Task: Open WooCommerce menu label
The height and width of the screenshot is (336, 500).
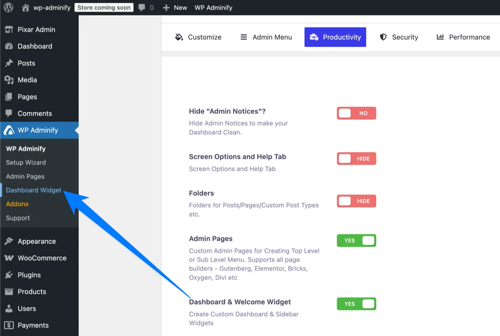Action: [42, 258]
